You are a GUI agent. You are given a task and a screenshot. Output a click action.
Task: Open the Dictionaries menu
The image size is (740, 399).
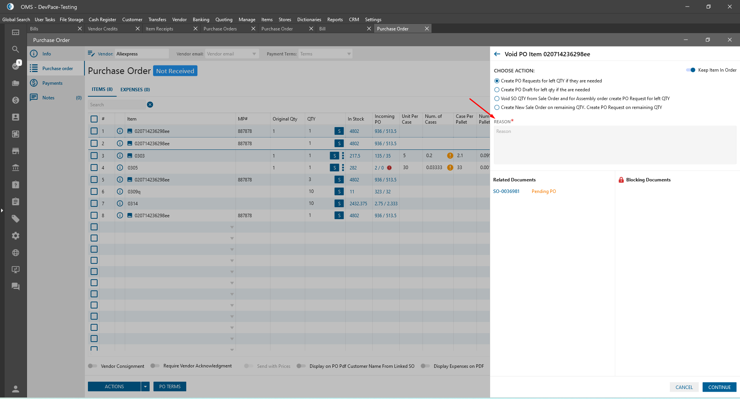tap(309, 20)
